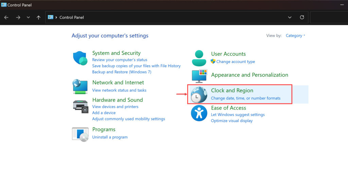Minimize the Control Panel window

(x=342, y=5)
